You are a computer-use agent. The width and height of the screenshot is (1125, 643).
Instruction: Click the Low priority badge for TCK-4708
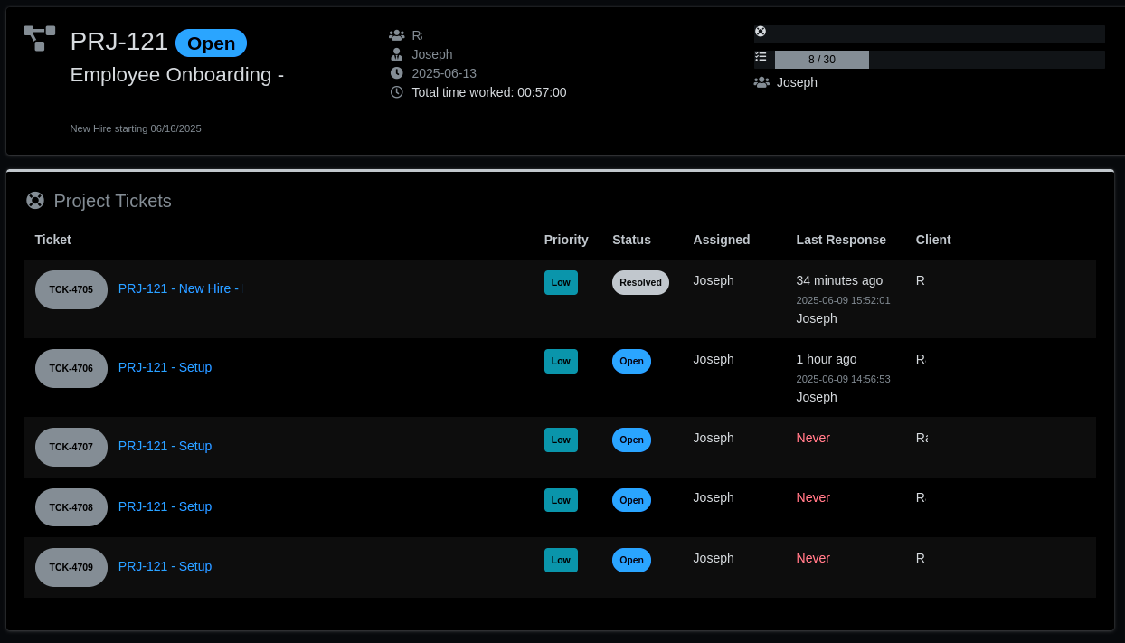pyautogui.click(x=561, y=500)
